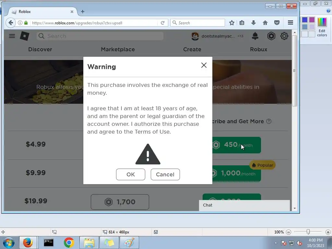Image resolution: width=332 pixels, height=249 pixels.
Task: Zoom out with Paint minus button
Action: click(288, 232)
